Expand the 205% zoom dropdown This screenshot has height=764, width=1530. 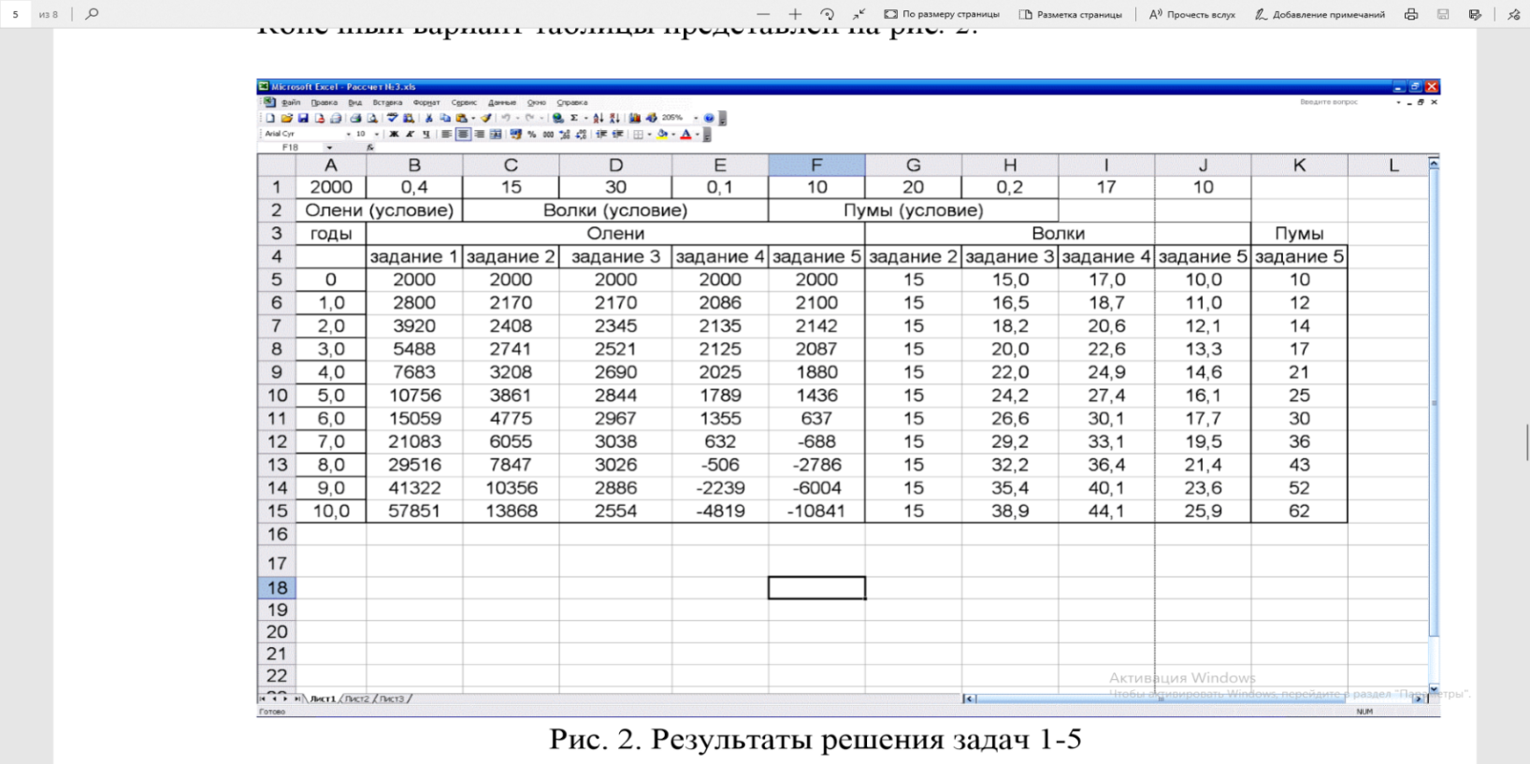695,118
